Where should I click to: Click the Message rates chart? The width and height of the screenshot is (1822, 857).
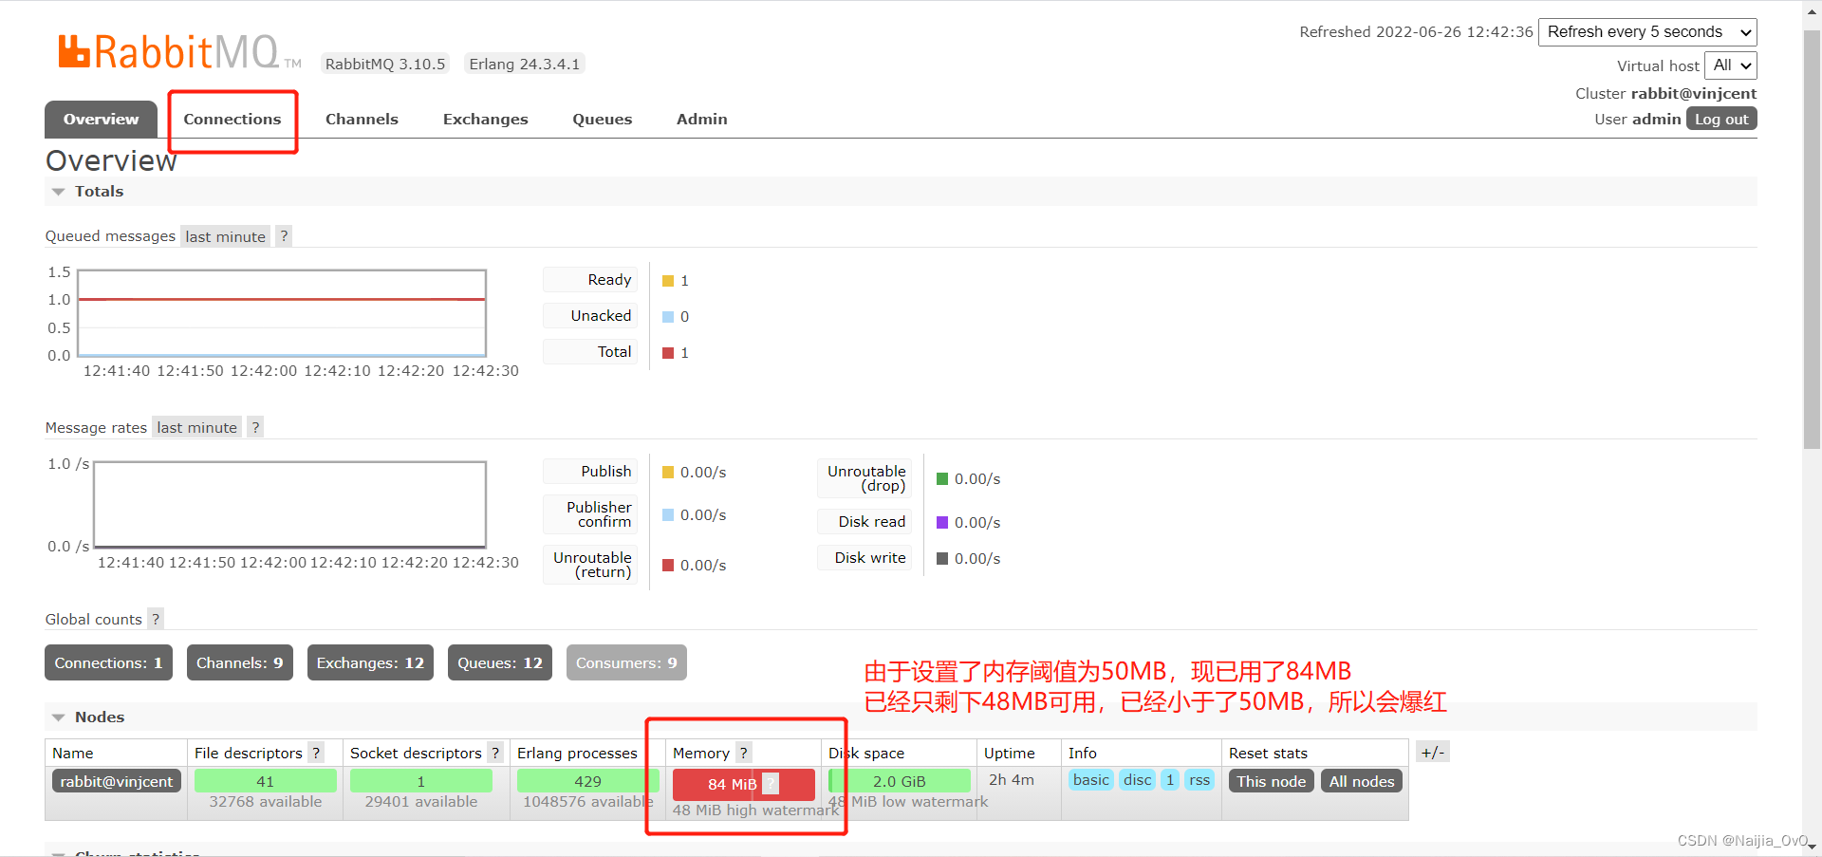tap(289, 505)
